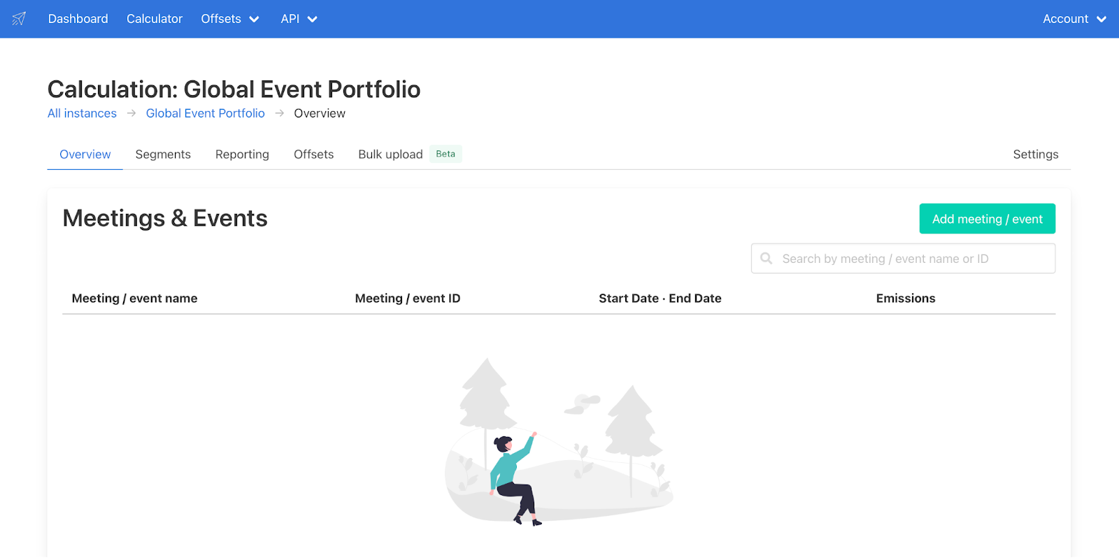Screen dimensions: 1119x558
Task: Follow the All instances breadcrumb link
Action: coord(82,113)
